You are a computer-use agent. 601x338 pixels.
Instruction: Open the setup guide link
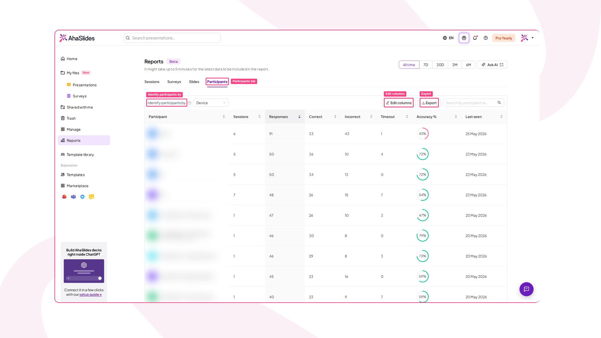(90, 295)
